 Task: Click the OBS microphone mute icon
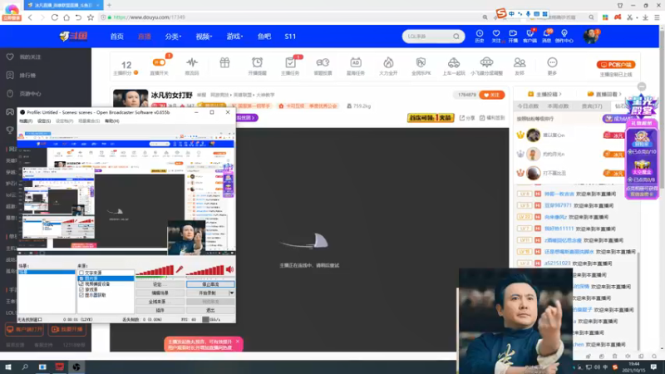[x=180, y=269]
